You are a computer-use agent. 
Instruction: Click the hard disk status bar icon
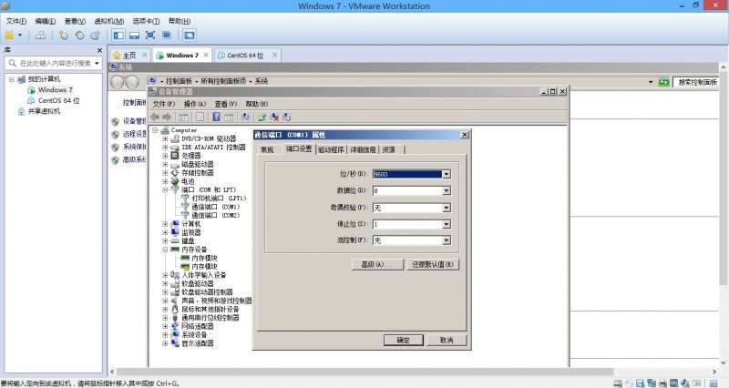618,383
